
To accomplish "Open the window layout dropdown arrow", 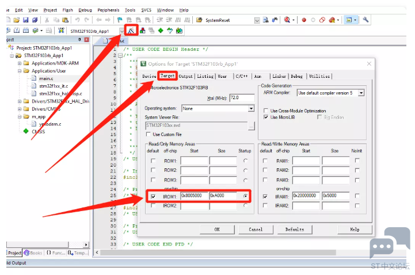I will pos(355,20).
